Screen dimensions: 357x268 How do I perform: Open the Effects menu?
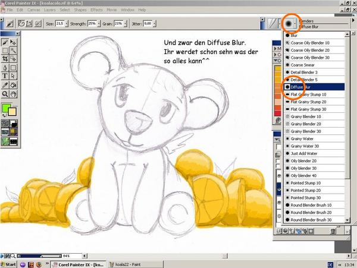click(96, 10)
